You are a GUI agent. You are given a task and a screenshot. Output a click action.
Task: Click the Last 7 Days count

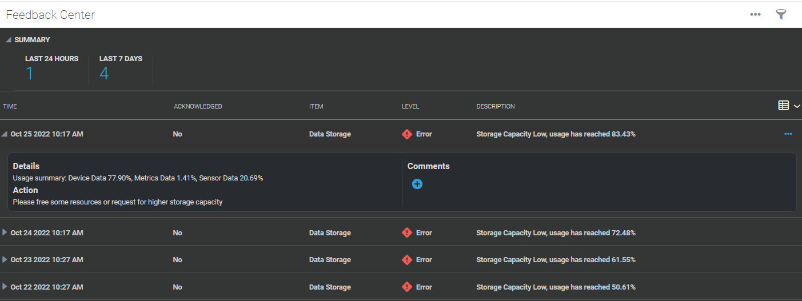pos(104,74)
